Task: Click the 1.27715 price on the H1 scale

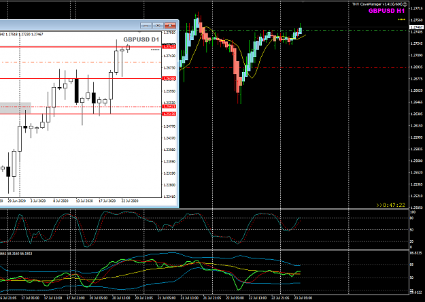Action: coord(417,8)
